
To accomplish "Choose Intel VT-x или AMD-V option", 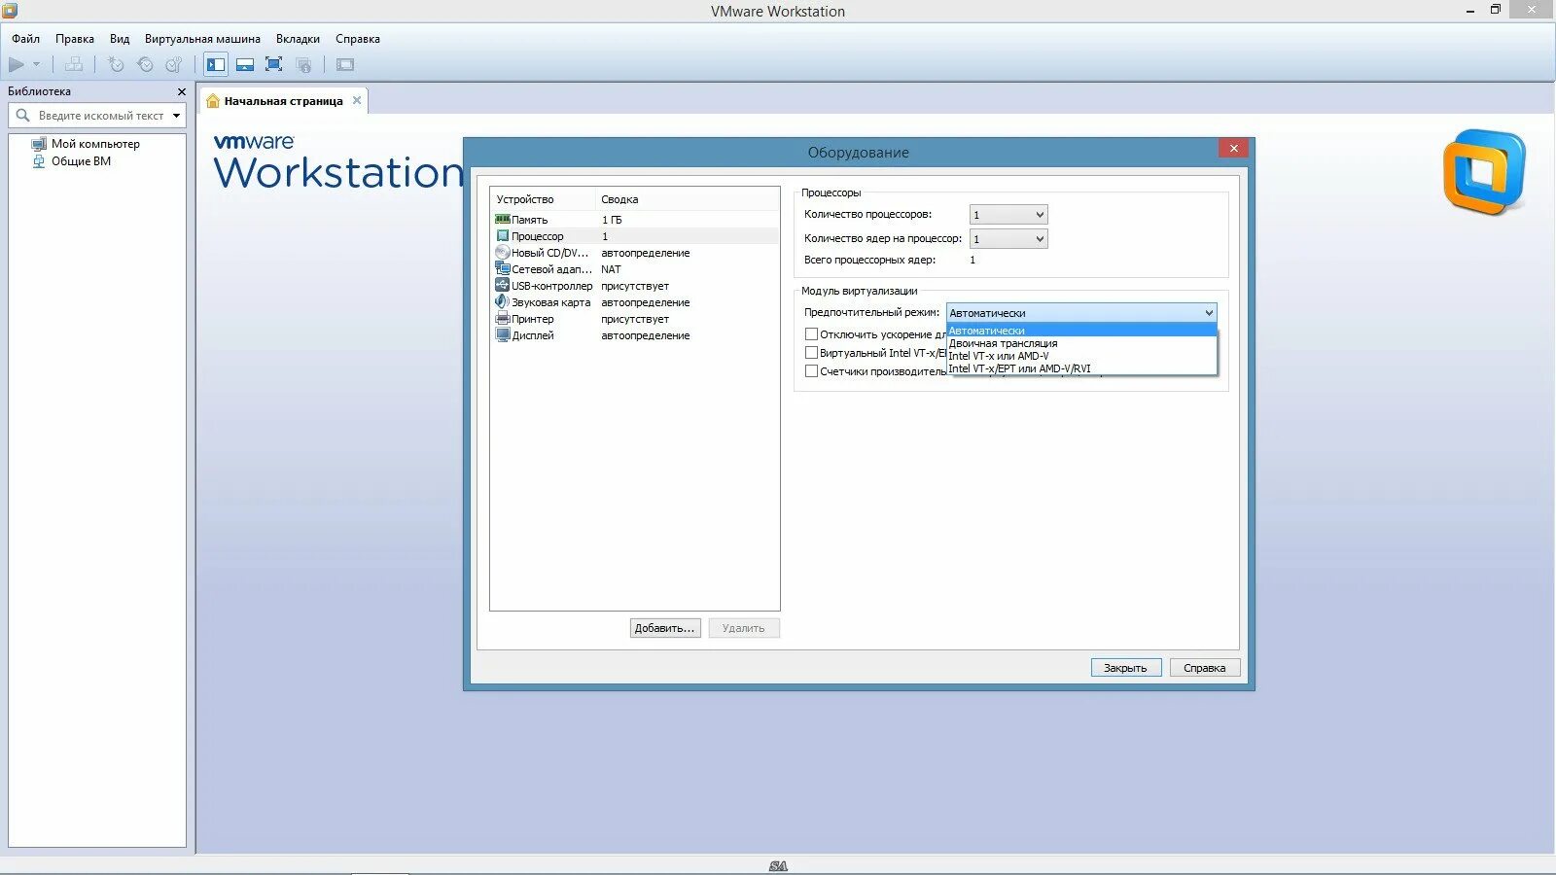I will (1081, 356).
